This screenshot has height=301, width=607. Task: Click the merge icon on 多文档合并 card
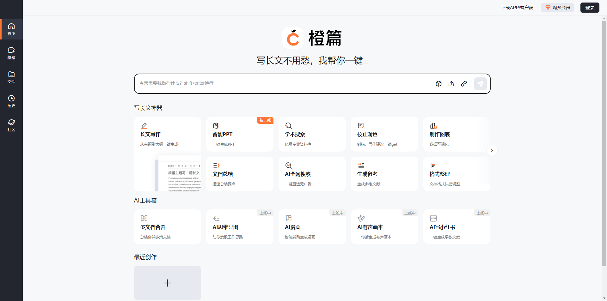[144, 218]
